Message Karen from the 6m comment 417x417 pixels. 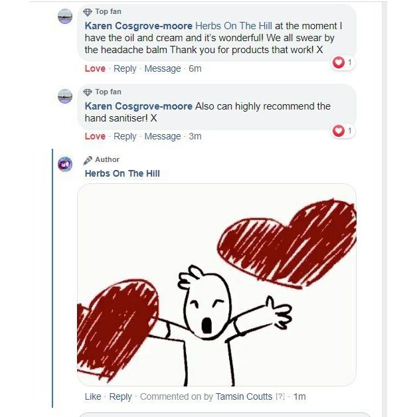coord(163,68)
